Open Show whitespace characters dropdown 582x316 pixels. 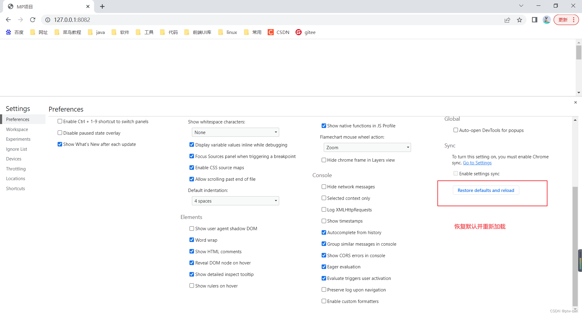pyautogui.click(x=235, y=132)
